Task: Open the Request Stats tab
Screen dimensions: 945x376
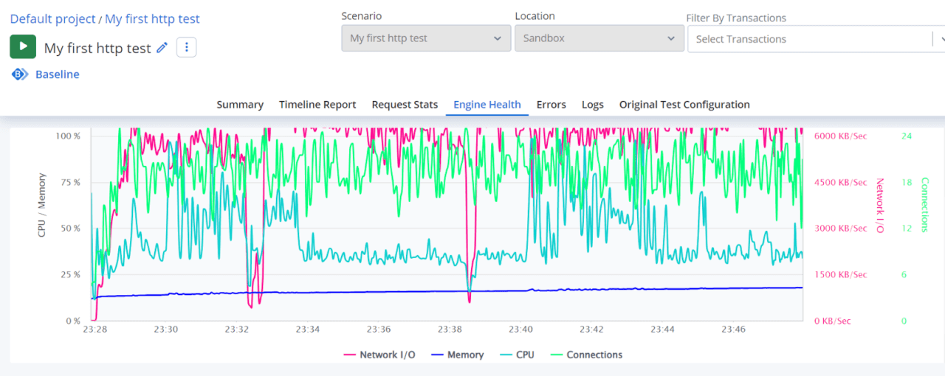Action: (x=405, y=105)
